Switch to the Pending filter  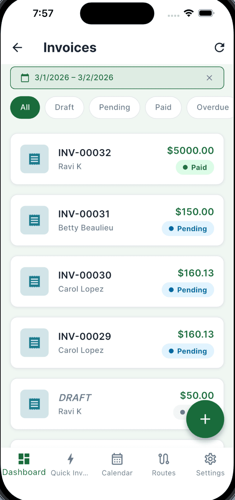(x=115, y=107)
